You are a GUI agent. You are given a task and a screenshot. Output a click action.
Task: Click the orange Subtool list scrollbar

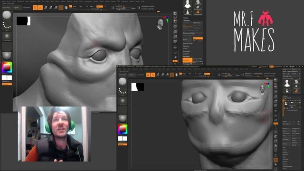click(283, 109)
